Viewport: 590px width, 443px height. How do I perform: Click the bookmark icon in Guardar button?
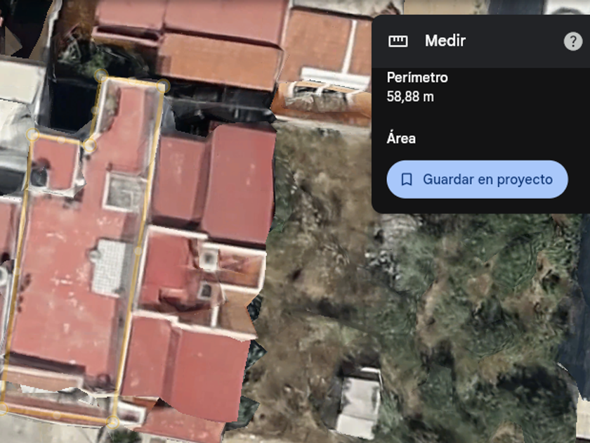(407, 179)
